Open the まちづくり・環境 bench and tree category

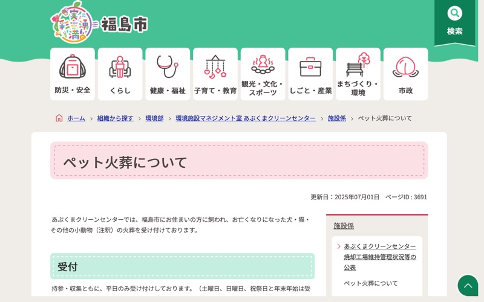pyautogui.click(x=358, y=74)
